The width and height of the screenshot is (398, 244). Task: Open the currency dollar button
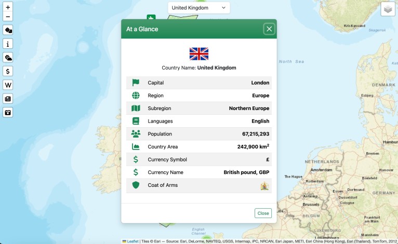pyautogui.click(x=8, y=71)
